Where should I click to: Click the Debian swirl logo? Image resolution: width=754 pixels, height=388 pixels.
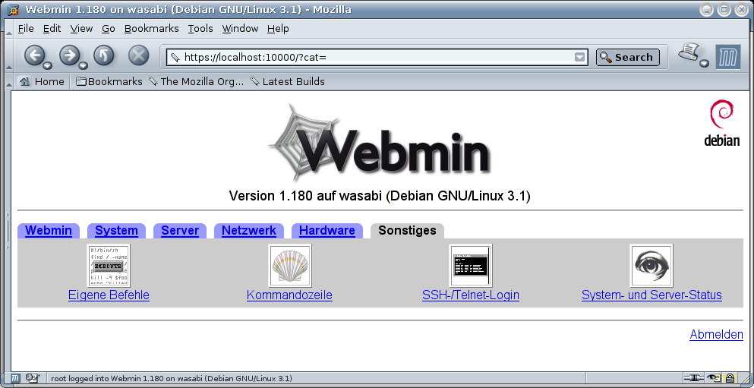point(722,122)
